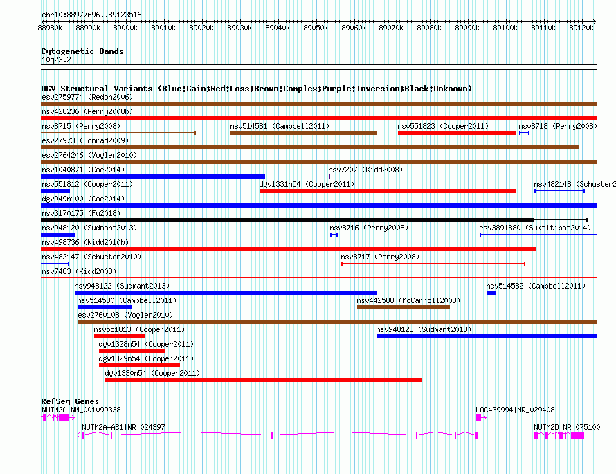The height and width of the screenshot is (474, 616).
Task: Click the chr10:88977696..89123516 coordinates text
Action: coord(91,15)
